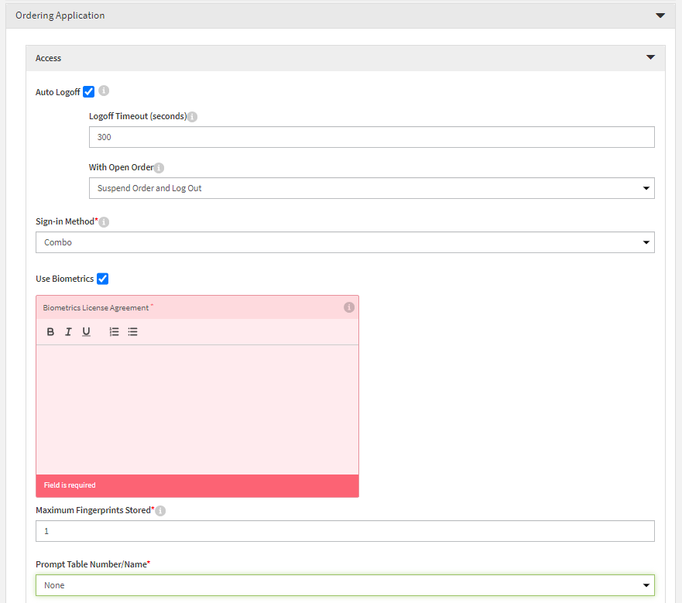
Task: Open the Sign-in Method info icon
Action: coord(105,221)
